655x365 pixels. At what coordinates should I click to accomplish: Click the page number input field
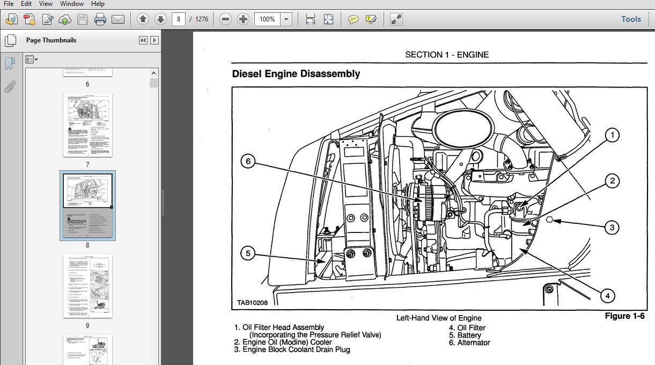point(179,19)
